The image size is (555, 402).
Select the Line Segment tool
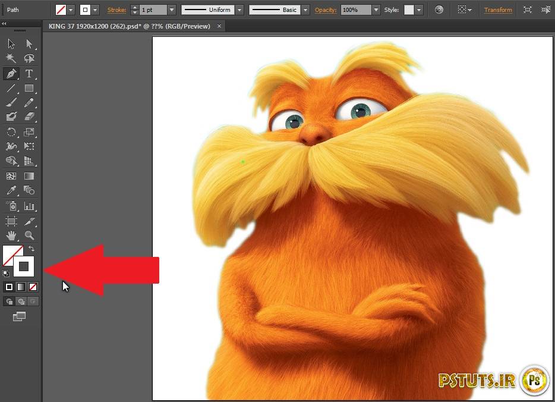(x=11, y=88)
